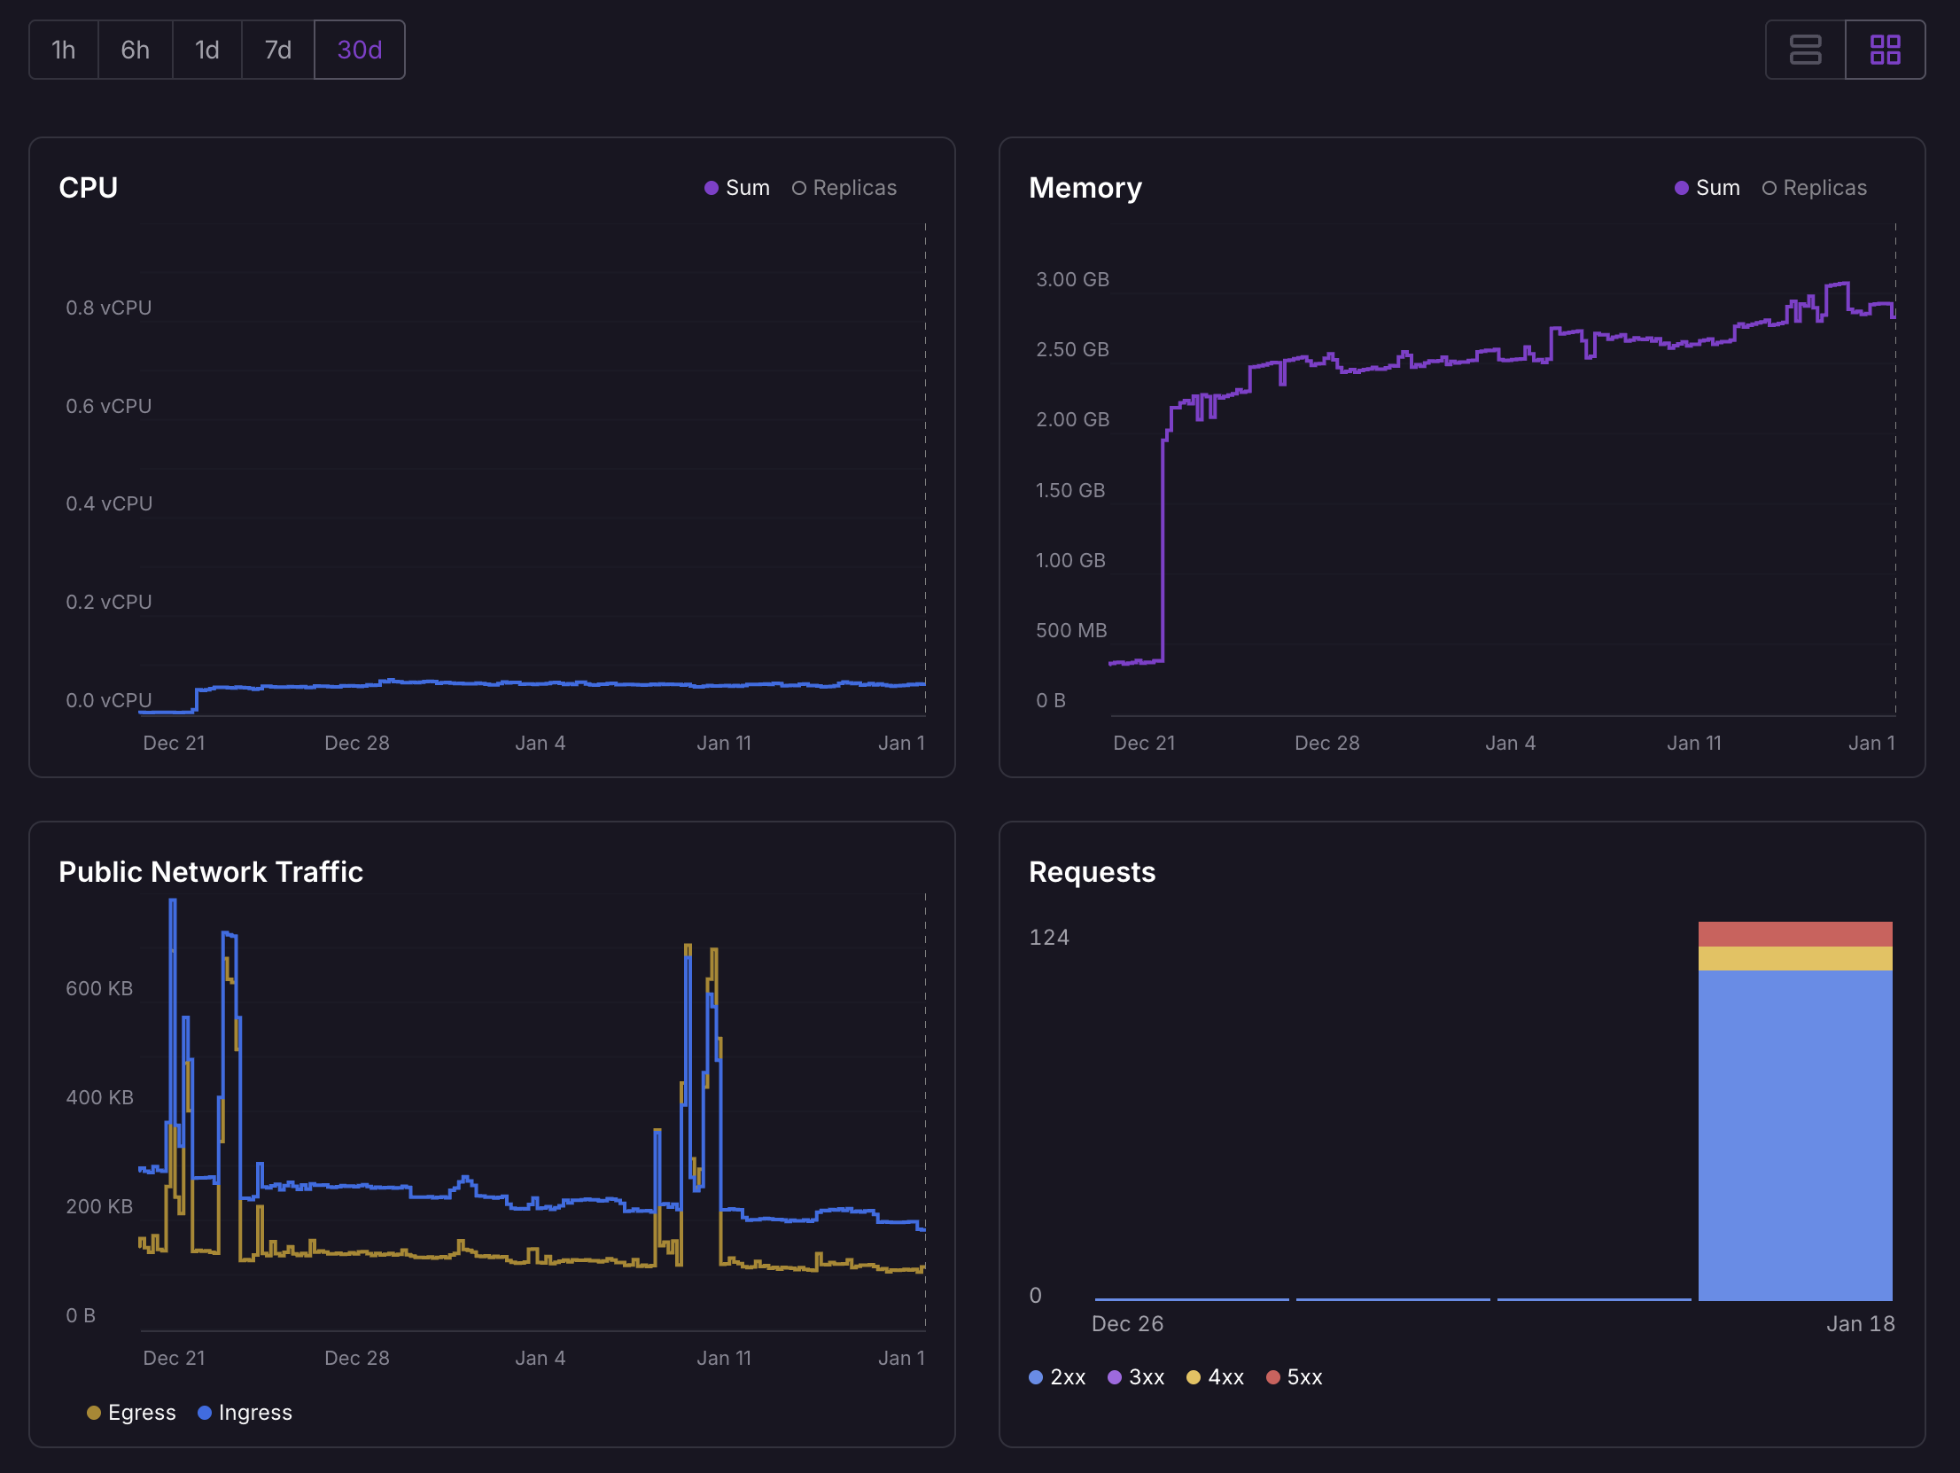Click the blue 2xx bar in Requests

1794,1134
